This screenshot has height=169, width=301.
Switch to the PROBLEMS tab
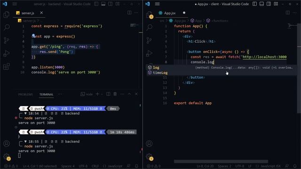pyautogui.click(x=25, y=94)
